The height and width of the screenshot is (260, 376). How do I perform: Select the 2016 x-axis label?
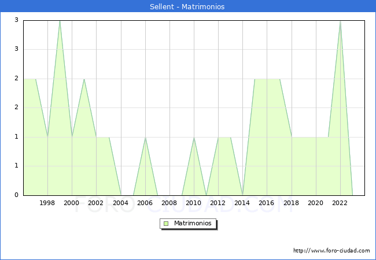pyautogui.click(x=267, y=203)
